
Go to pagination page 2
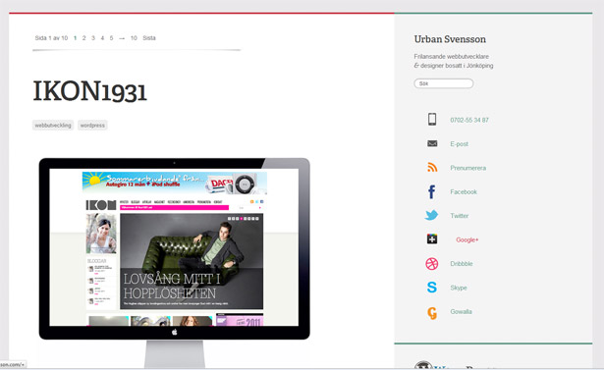pos(83,38)
